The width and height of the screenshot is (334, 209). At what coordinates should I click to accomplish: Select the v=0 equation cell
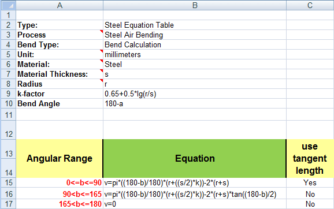coord(195,204)
